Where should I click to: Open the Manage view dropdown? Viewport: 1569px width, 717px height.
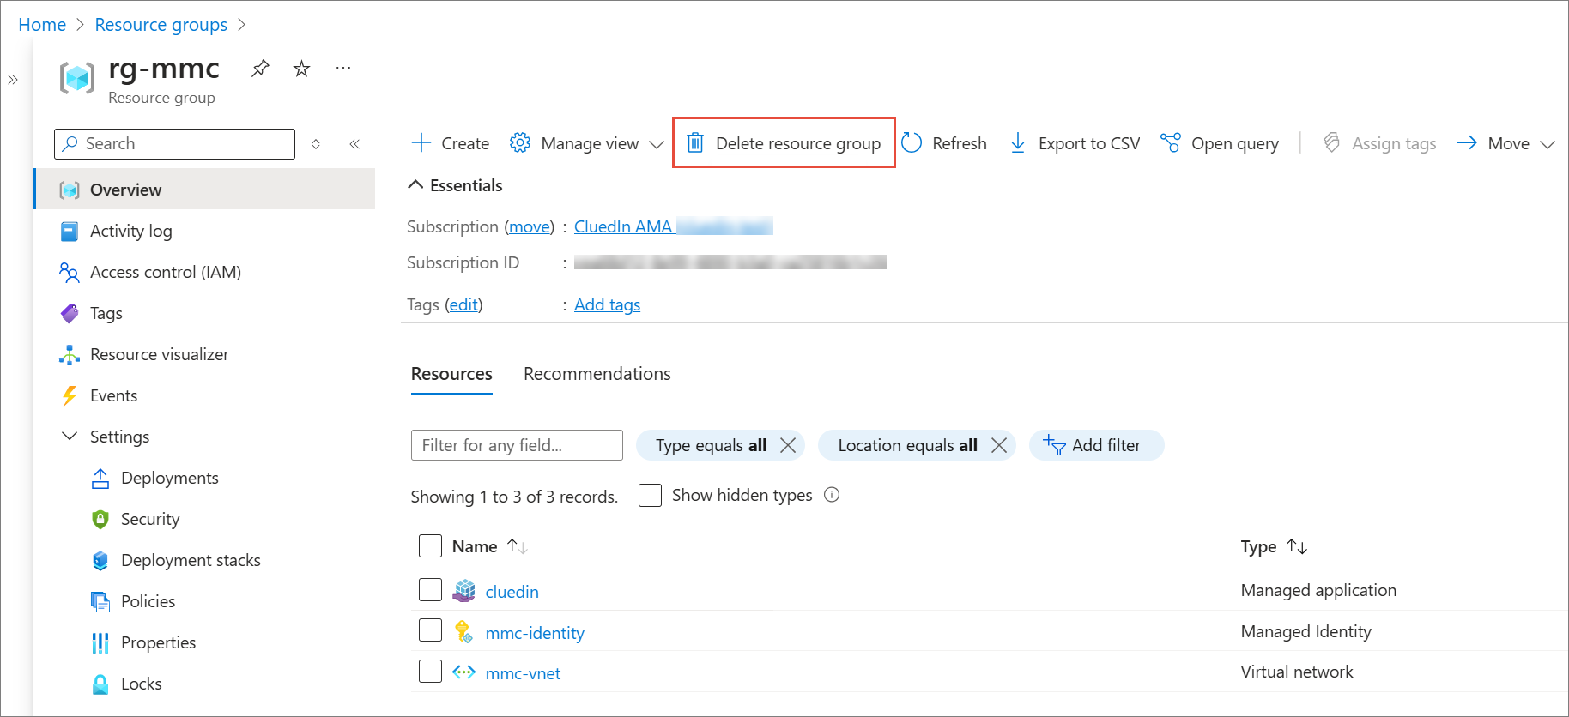pos(587,143)
